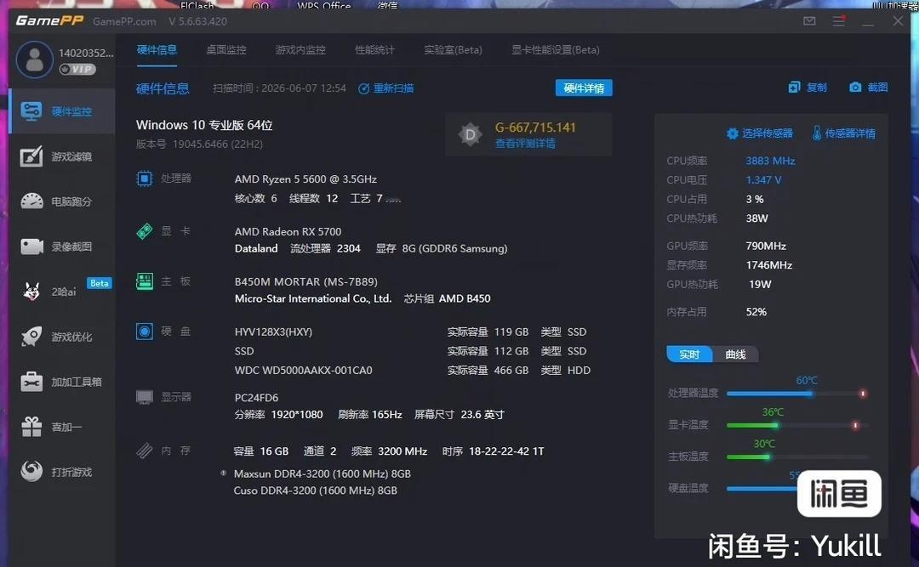This screenshot has height=567, width=919.
Task: Open 加加工具箱 toolbox
Action: pos(62,382)
